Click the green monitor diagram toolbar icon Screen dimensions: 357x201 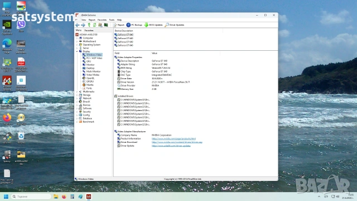[106, 25]
